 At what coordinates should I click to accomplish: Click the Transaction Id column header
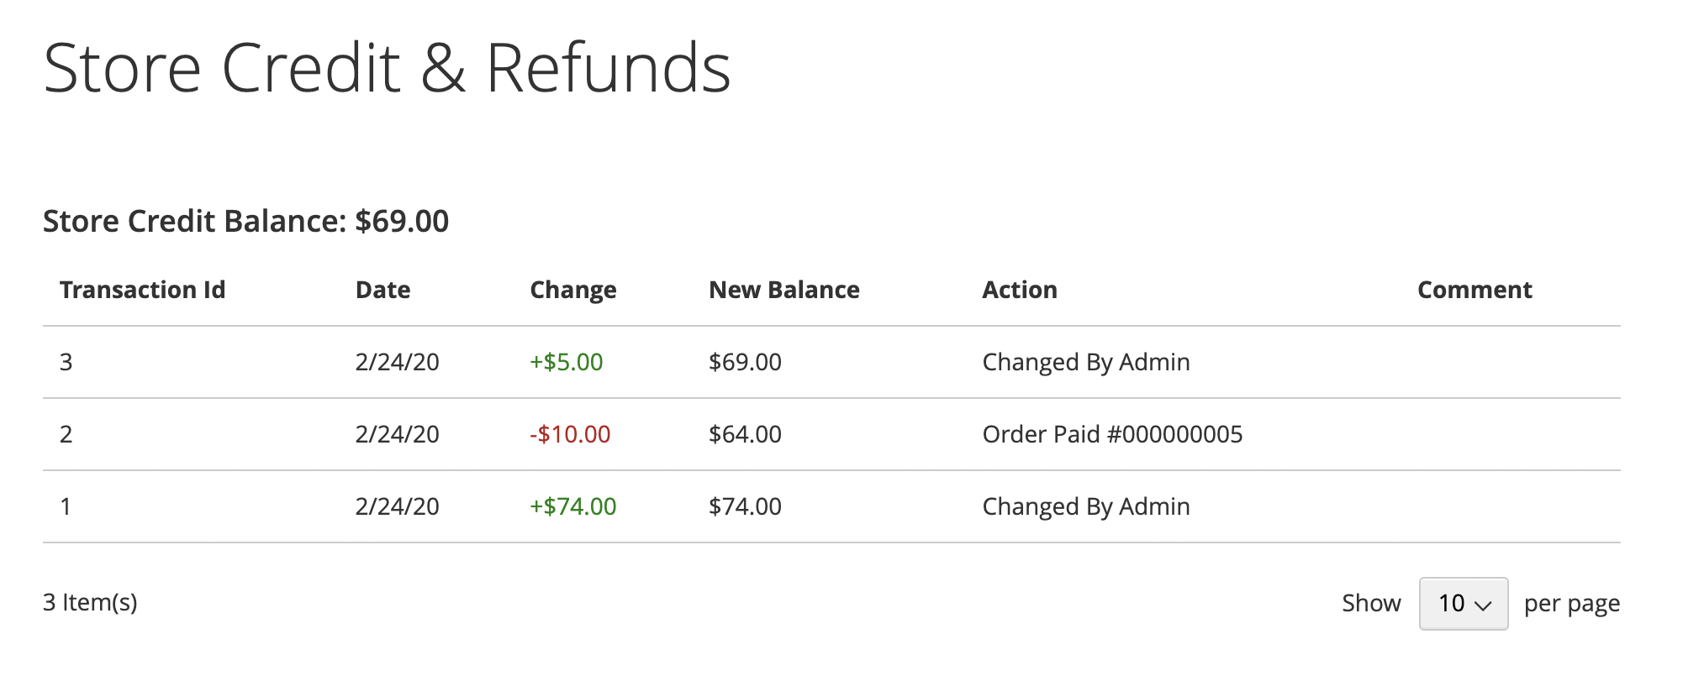pos(143,290)
